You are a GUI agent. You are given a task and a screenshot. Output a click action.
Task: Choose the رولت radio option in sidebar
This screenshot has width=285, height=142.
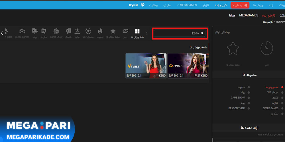[249, 92]
